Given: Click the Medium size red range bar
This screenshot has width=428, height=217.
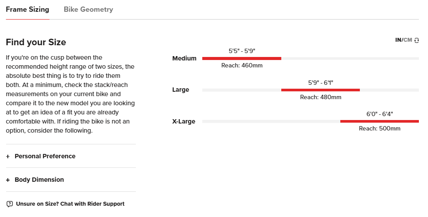Looking at the screenshot, I should tap(241, 58).
